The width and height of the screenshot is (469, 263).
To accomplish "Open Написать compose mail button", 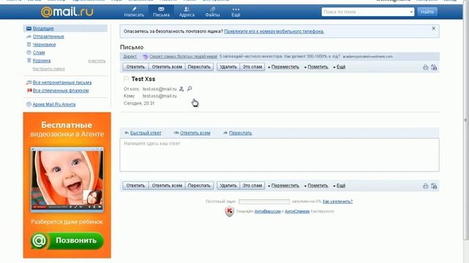I will tap(134, 12).
